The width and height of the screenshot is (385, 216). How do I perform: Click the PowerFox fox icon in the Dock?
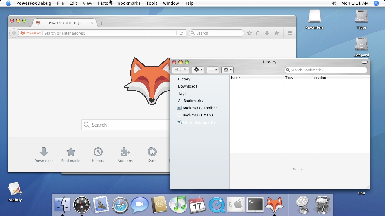pos(274,205)
